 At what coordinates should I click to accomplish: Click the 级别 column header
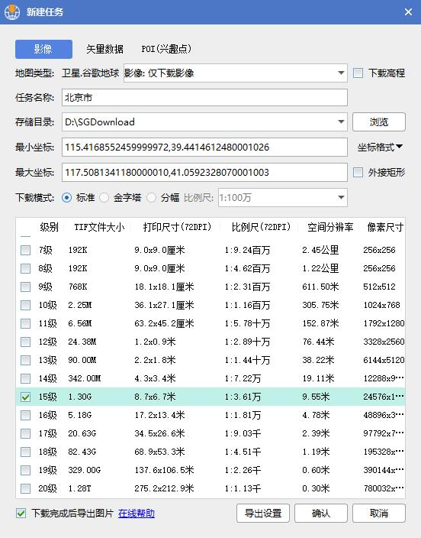click(x=49, y=227)
